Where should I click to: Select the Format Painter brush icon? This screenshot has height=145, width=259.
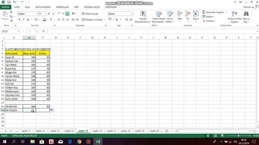pos(11,21)
